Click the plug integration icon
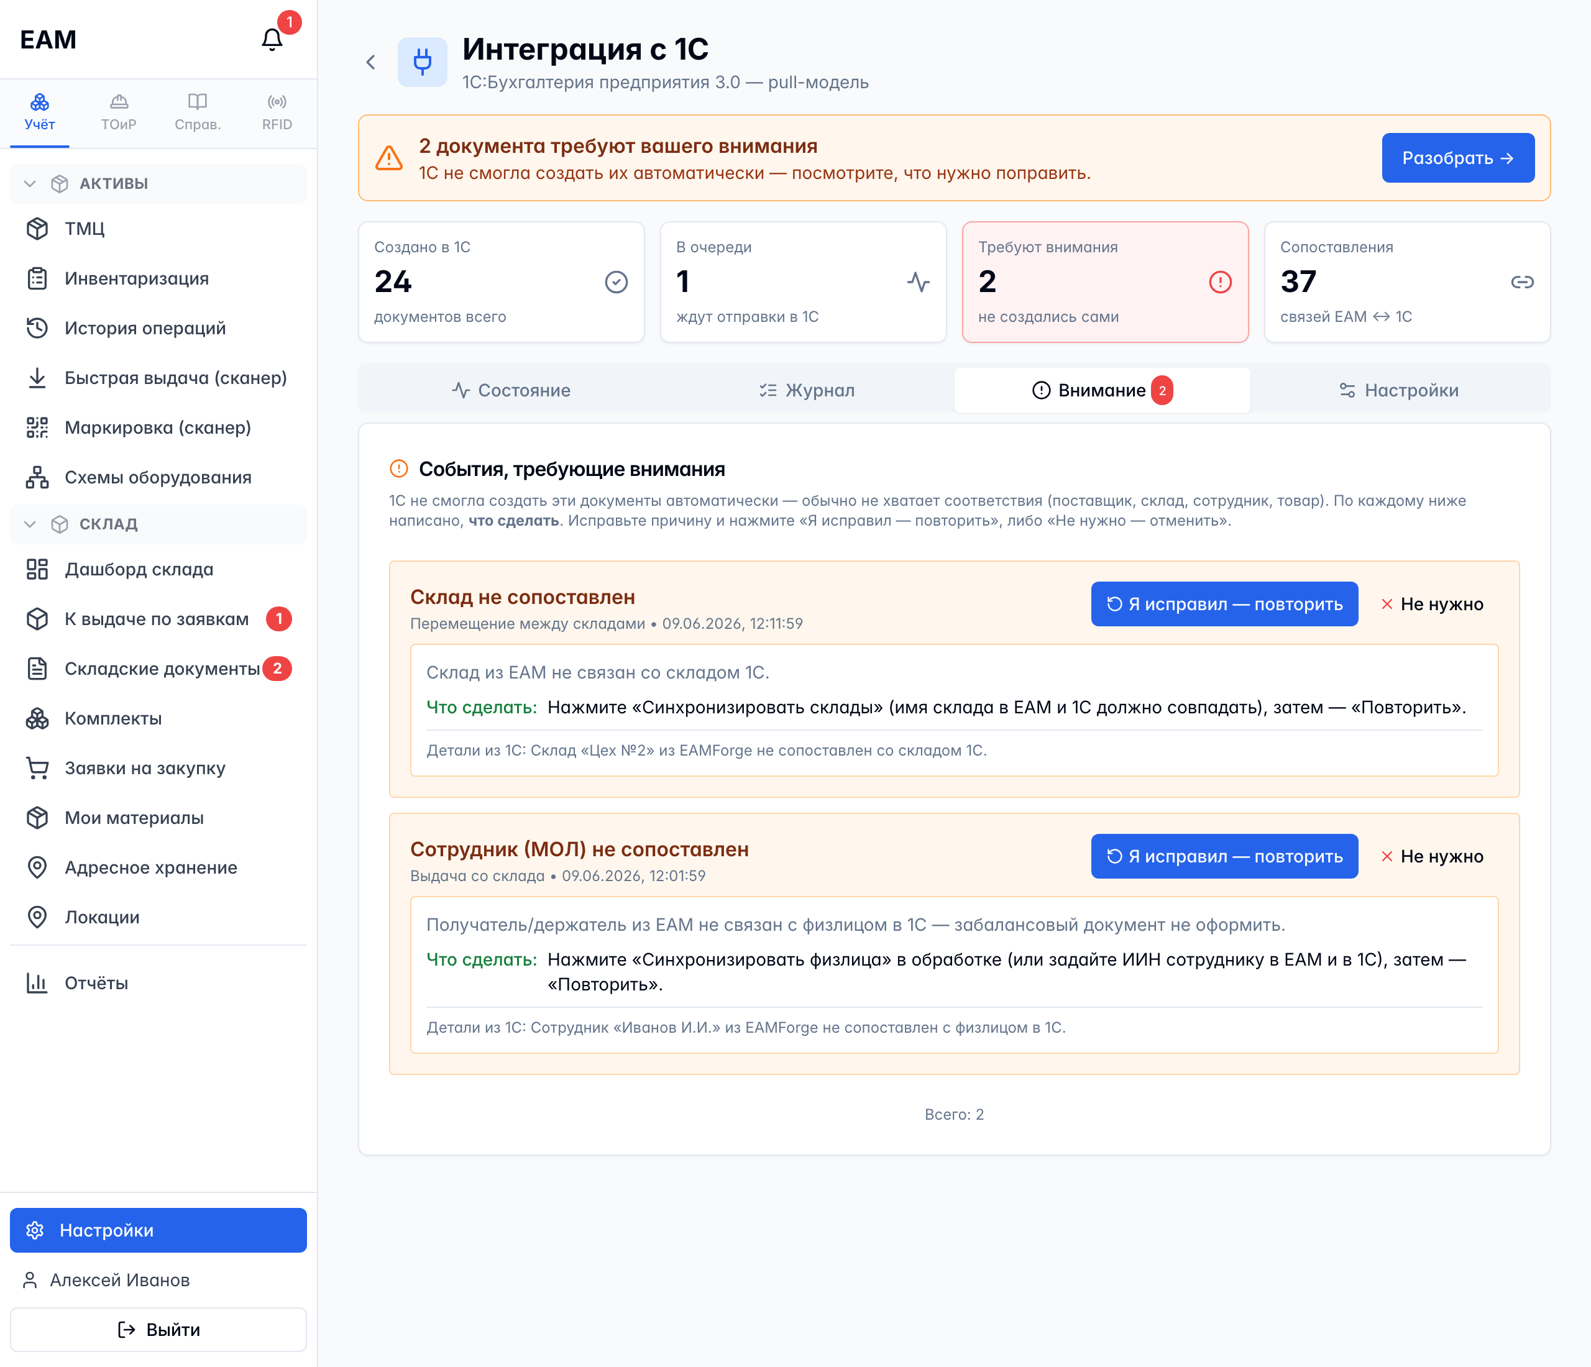This screenshot has height=1367, width=1591. 423,62
